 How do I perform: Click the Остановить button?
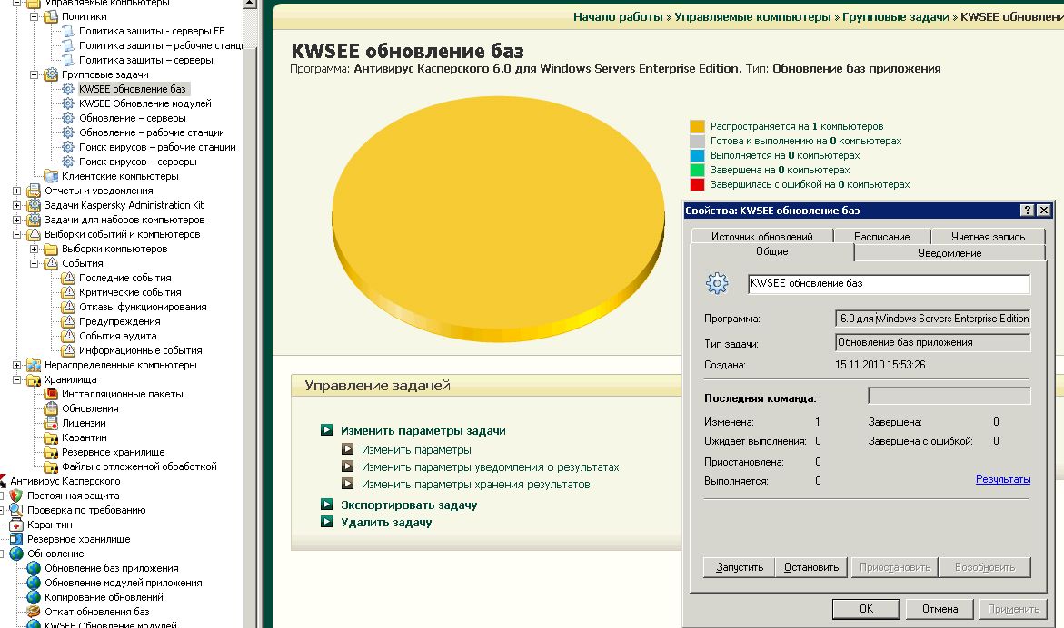811,567
